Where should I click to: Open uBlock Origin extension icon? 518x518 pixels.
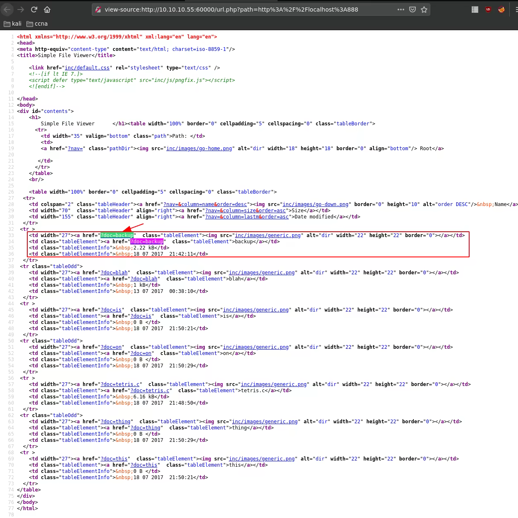(x=488, y=10)
